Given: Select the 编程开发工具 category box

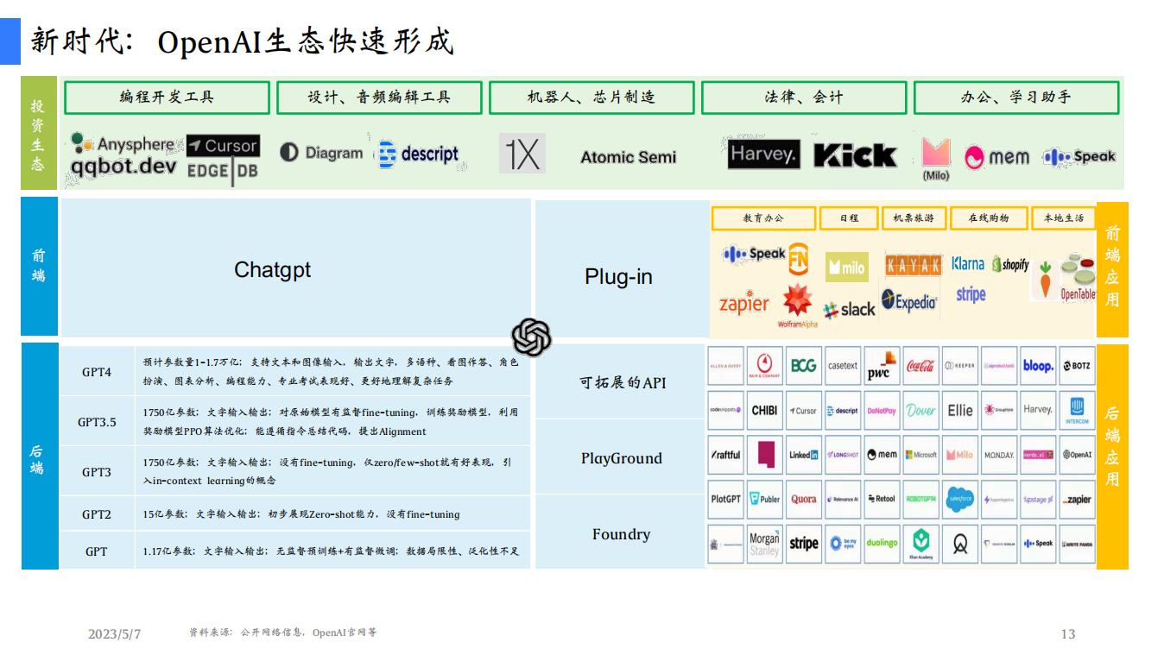Looking at the screenshot, I should 167,98.
